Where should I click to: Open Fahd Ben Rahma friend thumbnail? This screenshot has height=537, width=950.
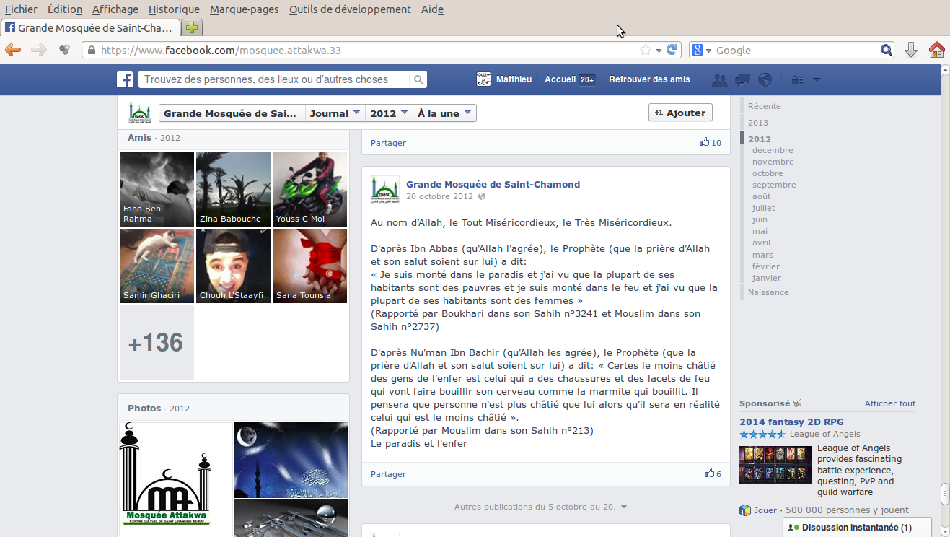pyautogui.click(x=157, y=189)
